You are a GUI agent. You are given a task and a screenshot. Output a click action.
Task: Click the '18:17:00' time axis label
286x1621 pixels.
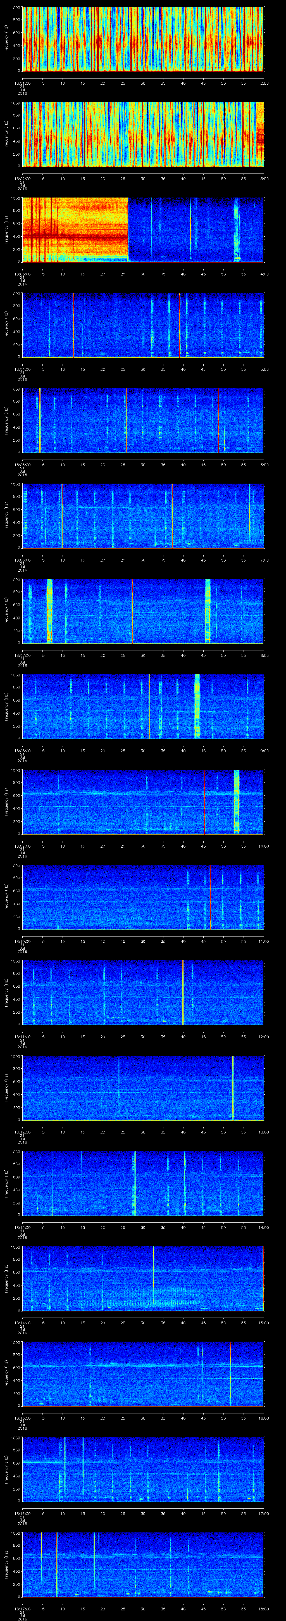[23, 1608]
